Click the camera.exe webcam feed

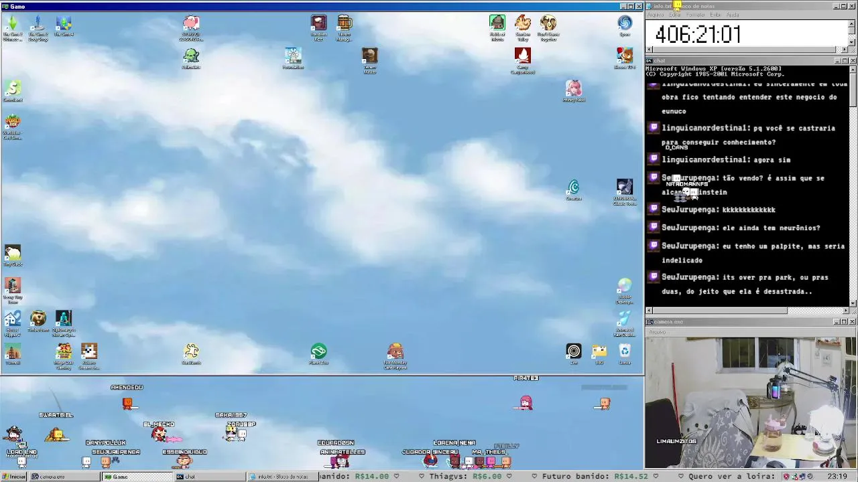coord(751,402)
